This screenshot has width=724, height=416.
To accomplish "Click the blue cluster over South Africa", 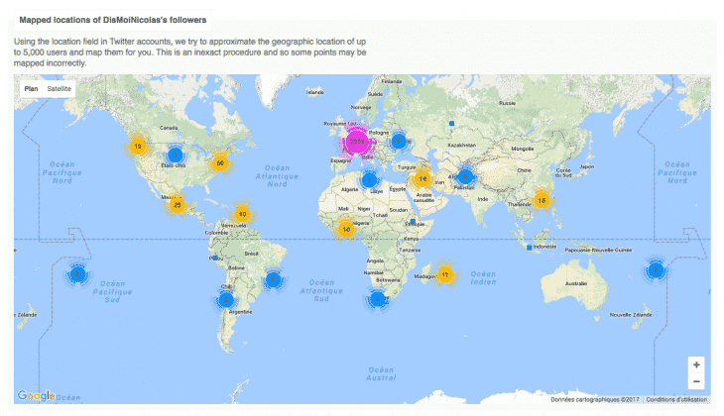I will point(377,299).
